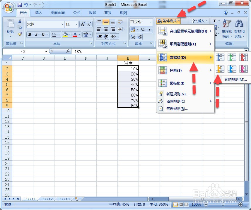Viewport: 251px width, 210px height.
Task: Open font color dropdown arrow
Action: (x=79, y=34)
